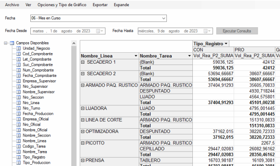Click value 4930,718244 in DESPUNTADO row
The image size is (280, 166).
254,91
